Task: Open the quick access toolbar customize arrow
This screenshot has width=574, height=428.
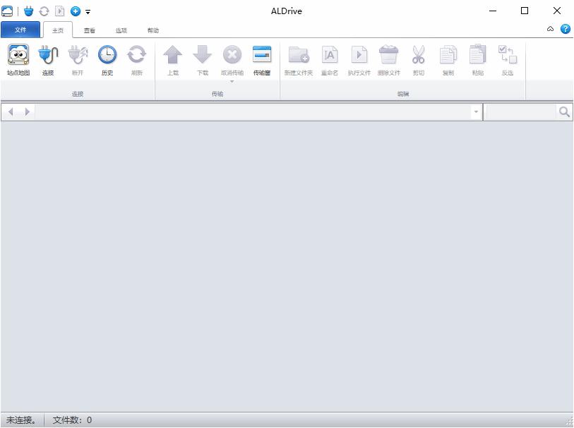Action: coord(88,12)
